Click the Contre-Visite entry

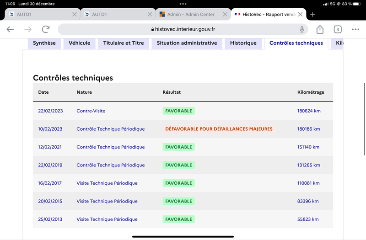(91, 111)
